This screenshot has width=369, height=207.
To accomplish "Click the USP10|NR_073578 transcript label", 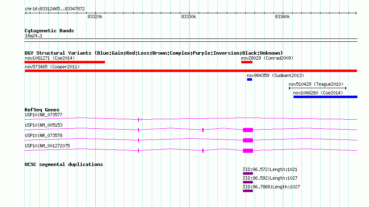I will pos(44,135).
